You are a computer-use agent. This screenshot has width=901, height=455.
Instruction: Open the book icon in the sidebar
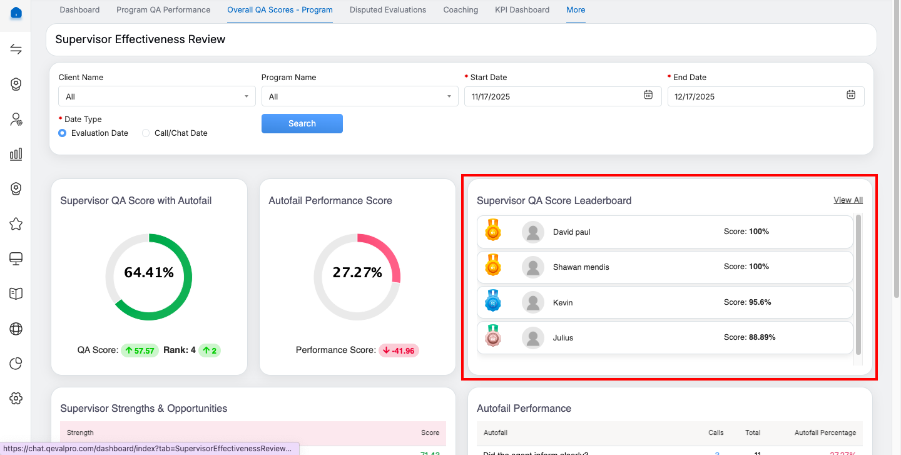click(x=16, y=294)
